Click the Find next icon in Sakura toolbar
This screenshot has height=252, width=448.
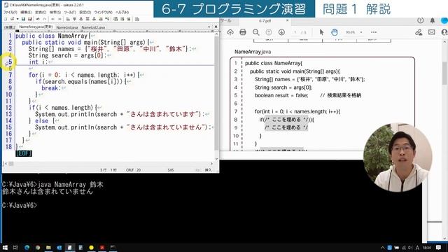[x=75, y=19]
